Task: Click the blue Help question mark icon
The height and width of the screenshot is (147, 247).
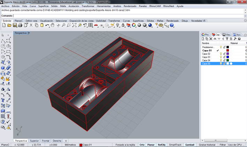Action: coord(172,25)
